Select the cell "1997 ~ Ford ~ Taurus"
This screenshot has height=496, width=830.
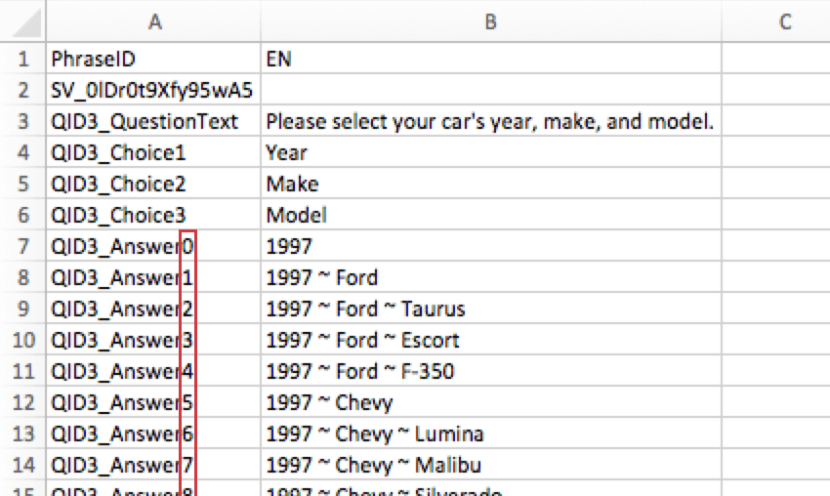coord(490,310)
